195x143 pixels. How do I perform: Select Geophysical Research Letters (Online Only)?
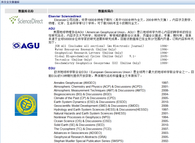89,53
